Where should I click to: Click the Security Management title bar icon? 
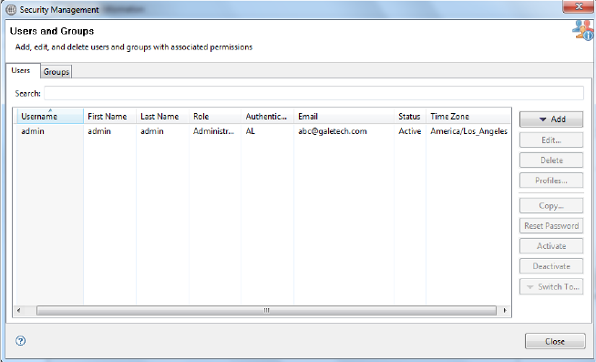pyautogui.click(x=12, y=9)
